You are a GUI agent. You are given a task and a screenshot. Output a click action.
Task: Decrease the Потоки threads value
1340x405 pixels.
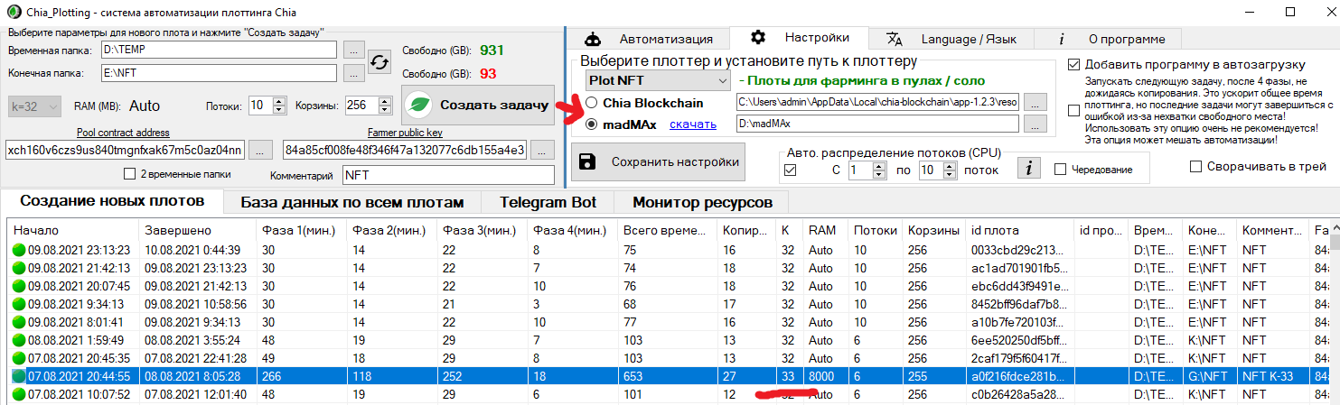pyautogui.click(x=279, y=109)
